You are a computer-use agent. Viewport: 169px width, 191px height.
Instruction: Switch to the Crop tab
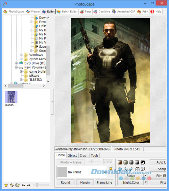click(x=83, y=156)
